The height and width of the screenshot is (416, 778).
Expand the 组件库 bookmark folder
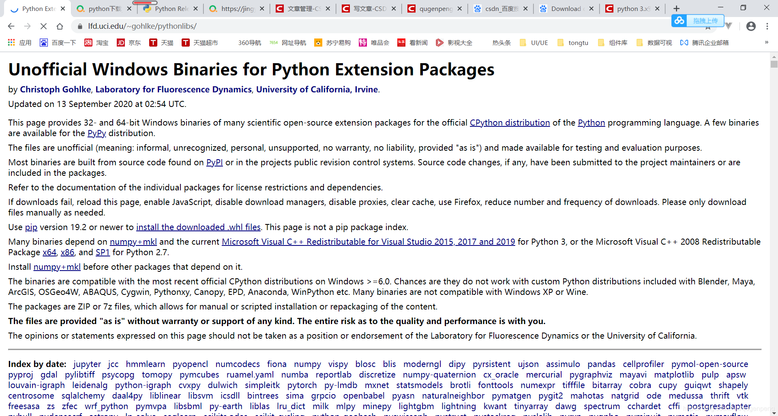[613, 43]
